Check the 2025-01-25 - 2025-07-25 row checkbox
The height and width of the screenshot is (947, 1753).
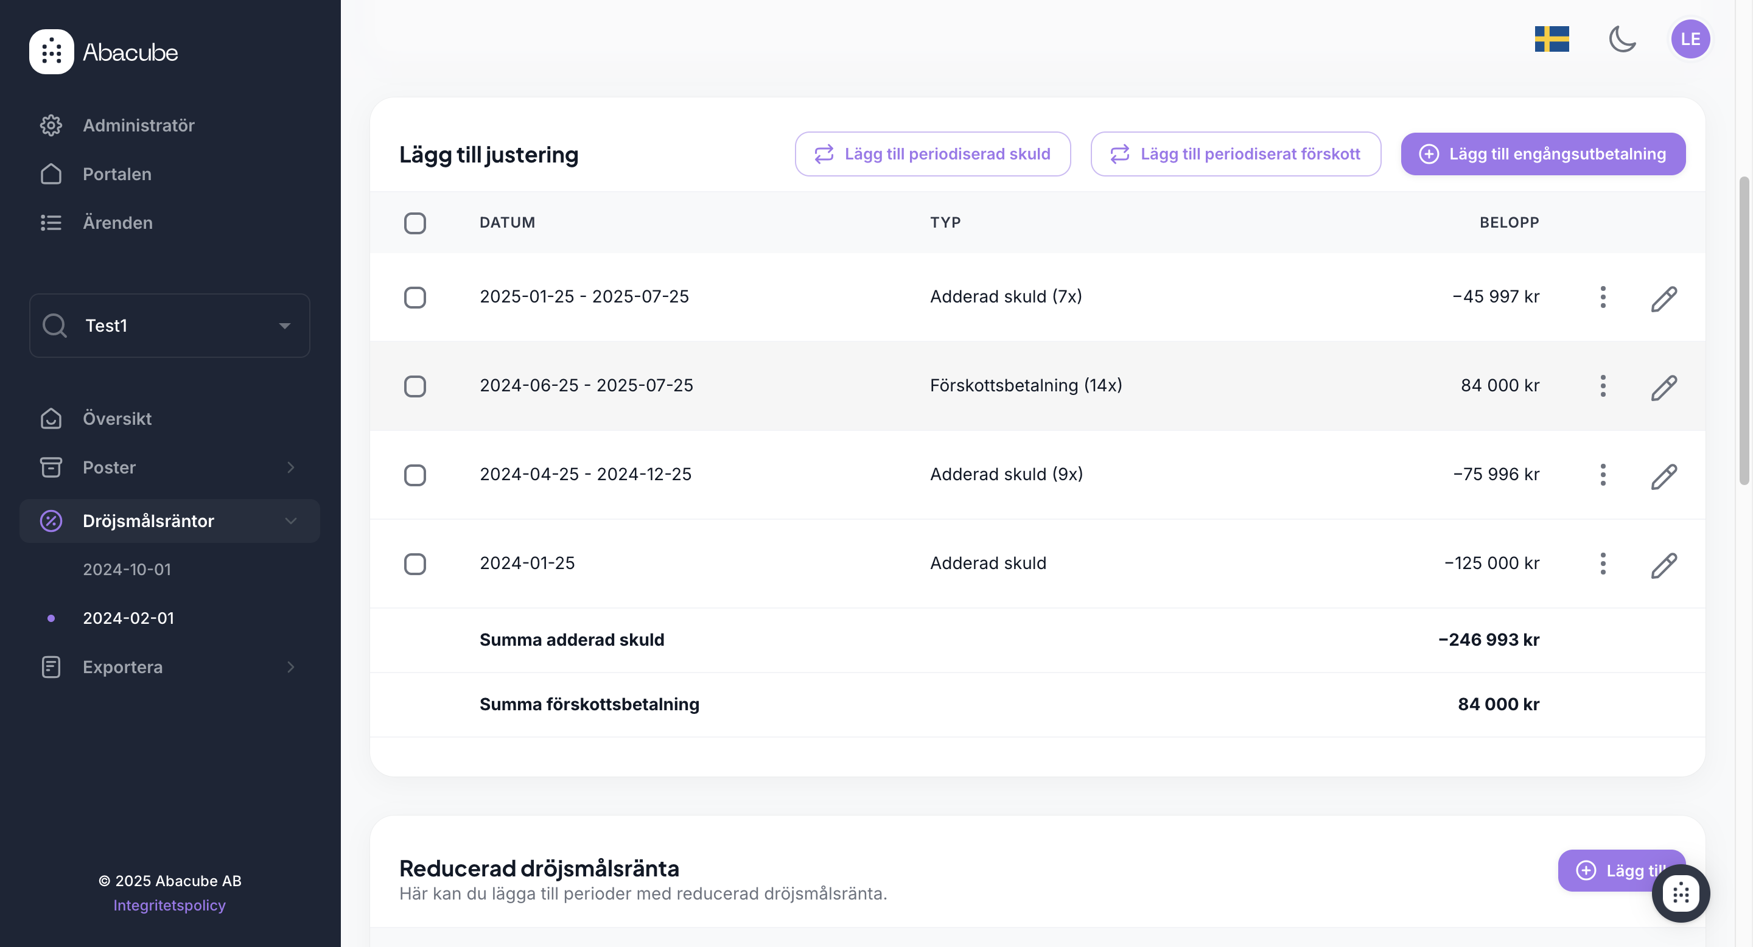415,297
